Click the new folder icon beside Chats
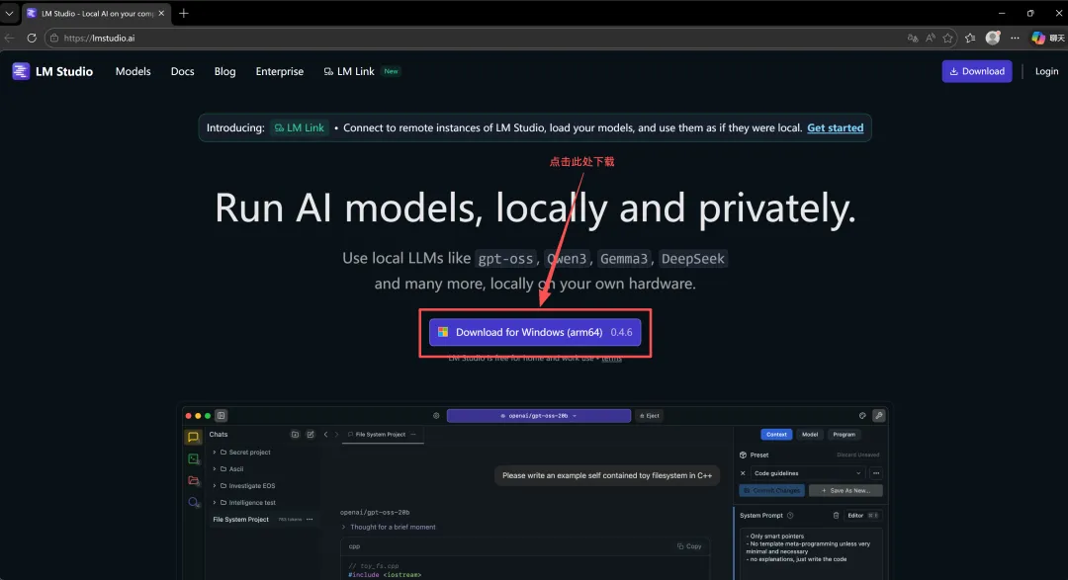Viewport: 1068px width, 580px height. (295, 435)
